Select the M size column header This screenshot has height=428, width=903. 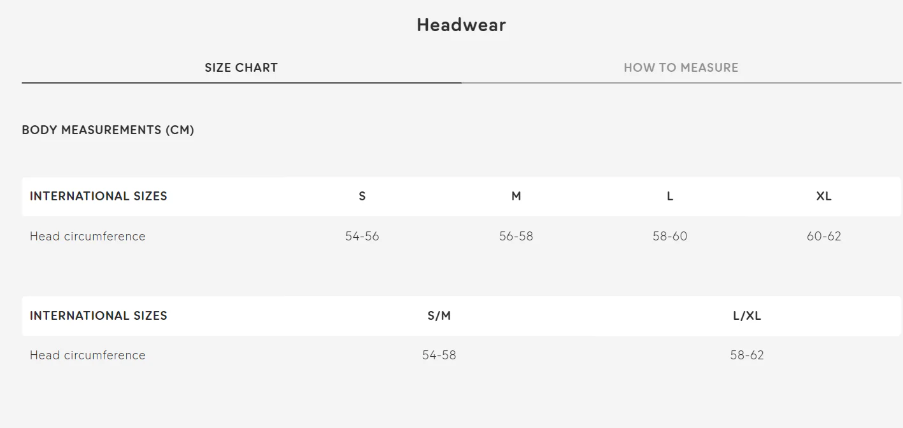coord(516,197)
